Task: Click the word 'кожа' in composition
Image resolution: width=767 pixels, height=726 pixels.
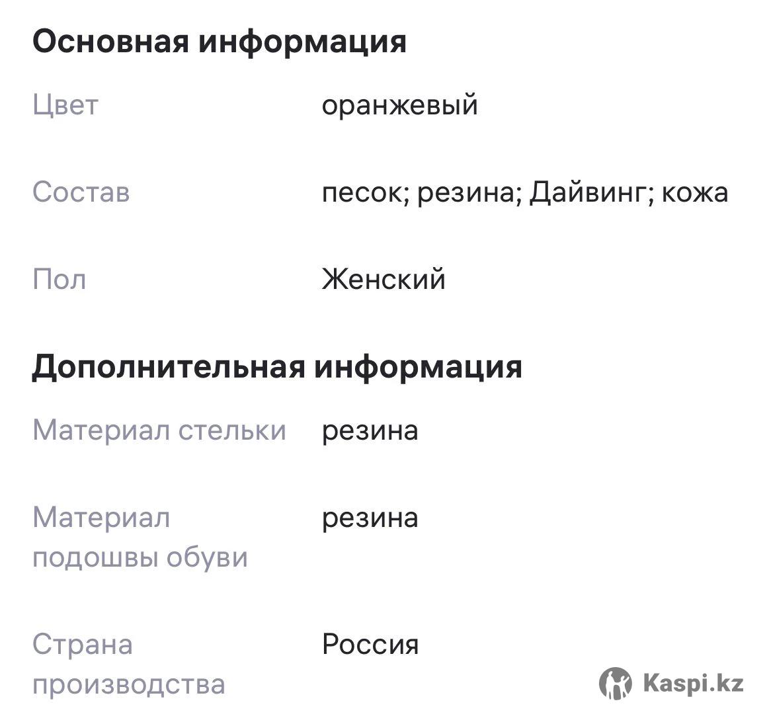Action: (x=695, y=193)
